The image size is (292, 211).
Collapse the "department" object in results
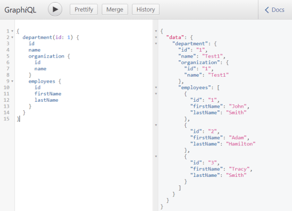[156, 44]
